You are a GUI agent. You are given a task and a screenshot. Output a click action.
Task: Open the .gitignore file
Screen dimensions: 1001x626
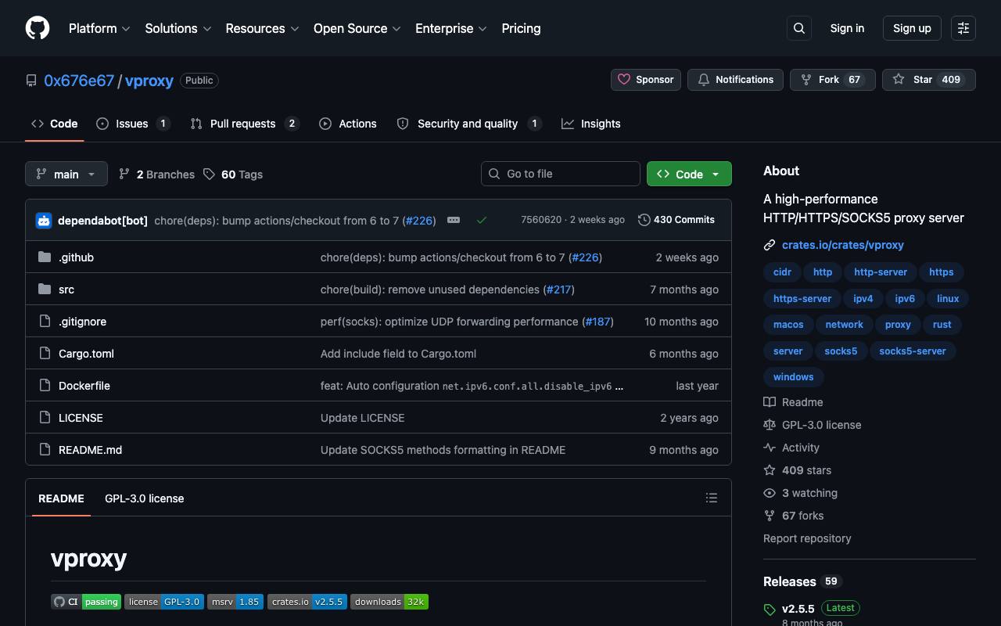(82, 322)
